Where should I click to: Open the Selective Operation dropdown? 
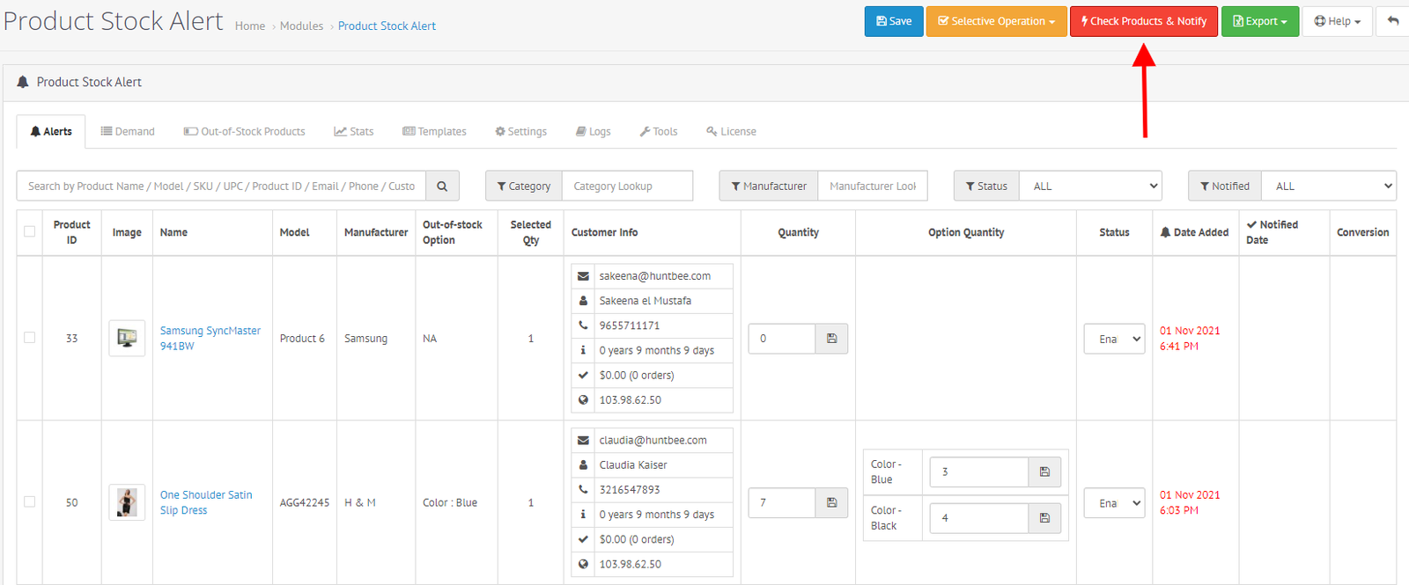click(x=996, y=21)
